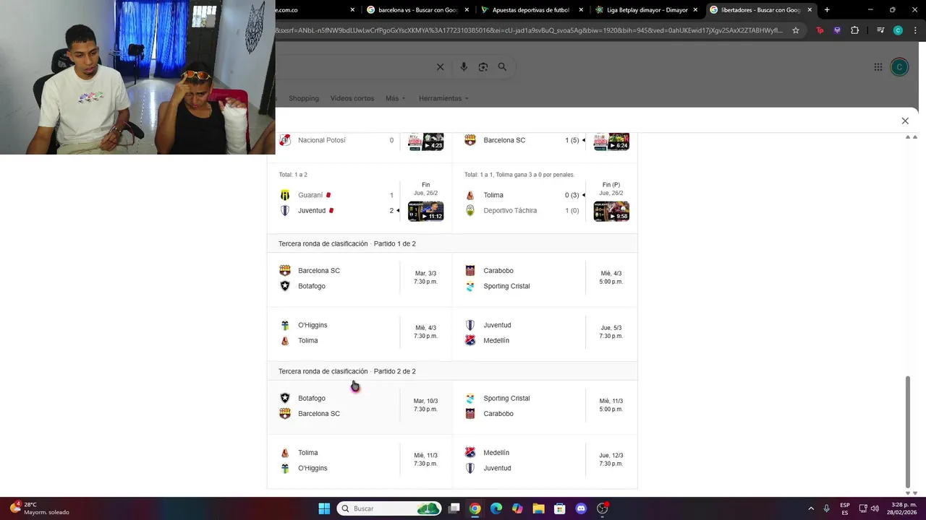Open Barcelona SC vs Botafogo Mar 3/3 match
Screen dimensions: 926x520
pyautogui.click(x=360, y=279)
